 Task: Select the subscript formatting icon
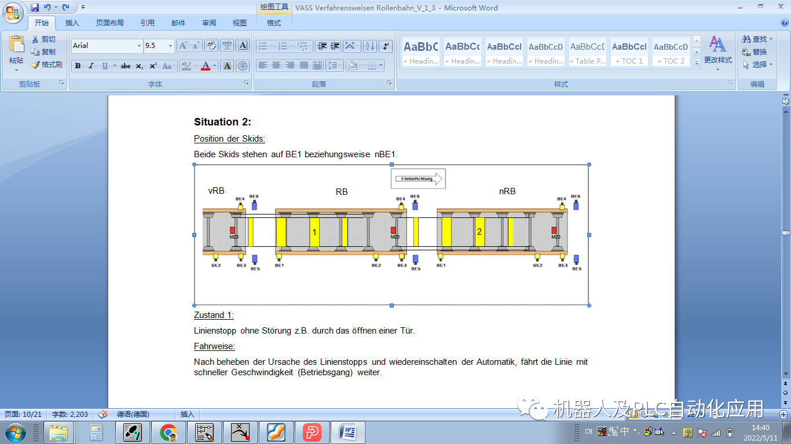pyautogui.click(x=139, y=66)
